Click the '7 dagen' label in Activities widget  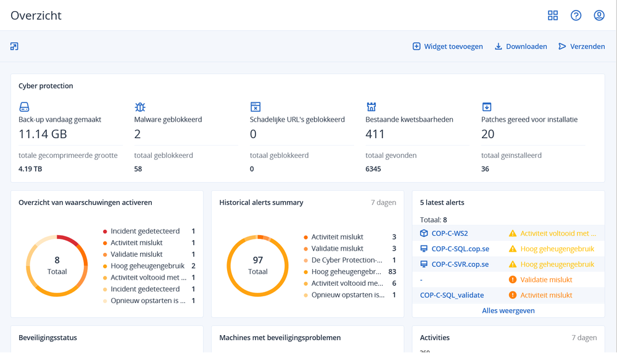point(584,338)
